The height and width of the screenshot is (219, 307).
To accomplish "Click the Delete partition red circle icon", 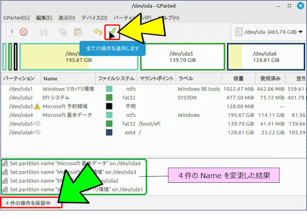I will point(24,32).
